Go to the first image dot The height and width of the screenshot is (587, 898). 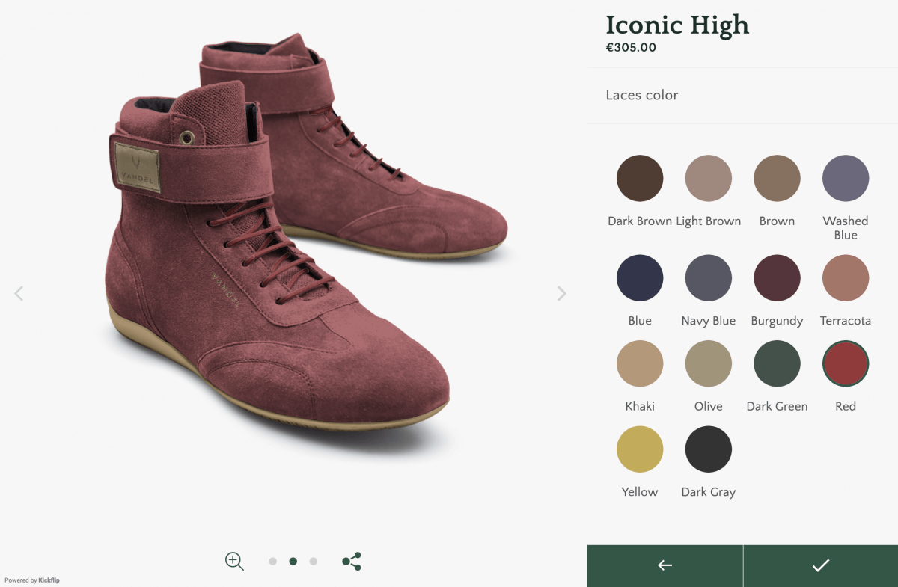coord(272,561)
